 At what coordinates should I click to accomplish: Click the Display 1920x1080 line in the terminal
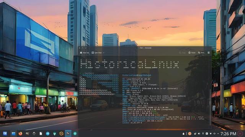click(x=150, y=89)
